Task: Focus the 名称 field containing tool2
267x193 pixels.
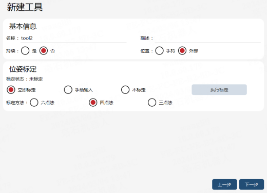Action: pos(73,38)
